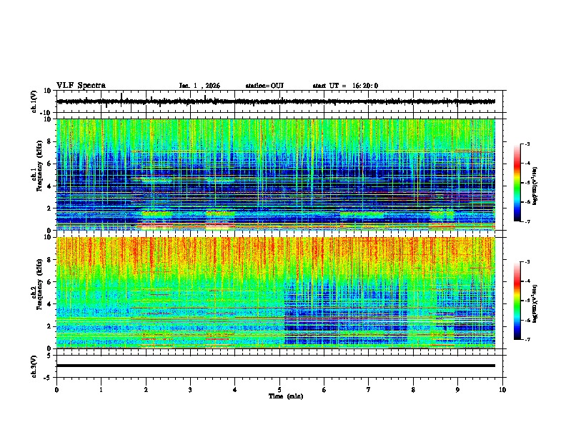The width and height of the screenshot is (566, 437).
Task: Click the lower color bar's log(PSD) units label
Action: tap(535, 303)
